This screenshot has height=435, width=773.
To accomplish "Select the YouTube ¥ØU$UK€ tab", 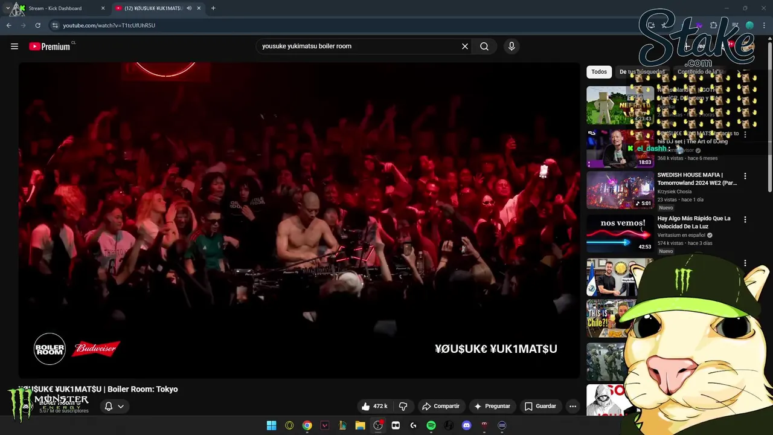I will (158, 8).
